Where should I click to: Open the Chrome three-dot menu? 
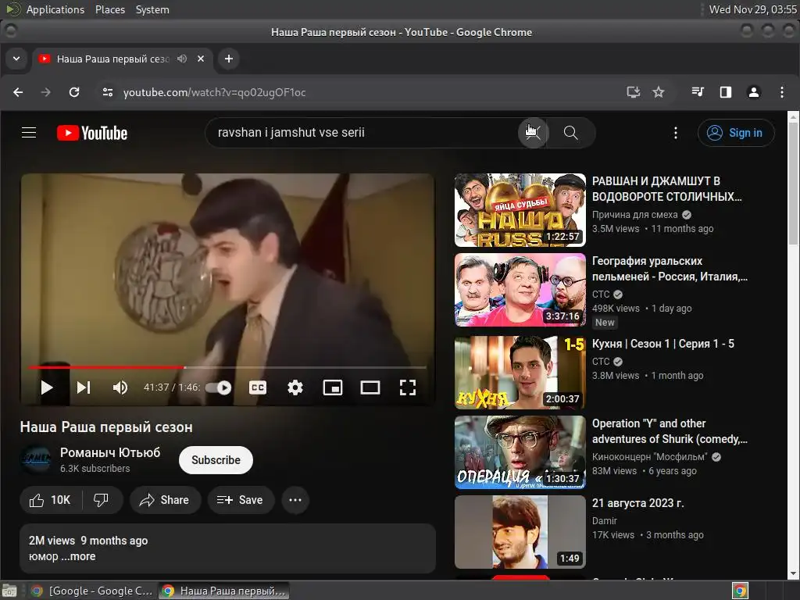coord(781,92)
